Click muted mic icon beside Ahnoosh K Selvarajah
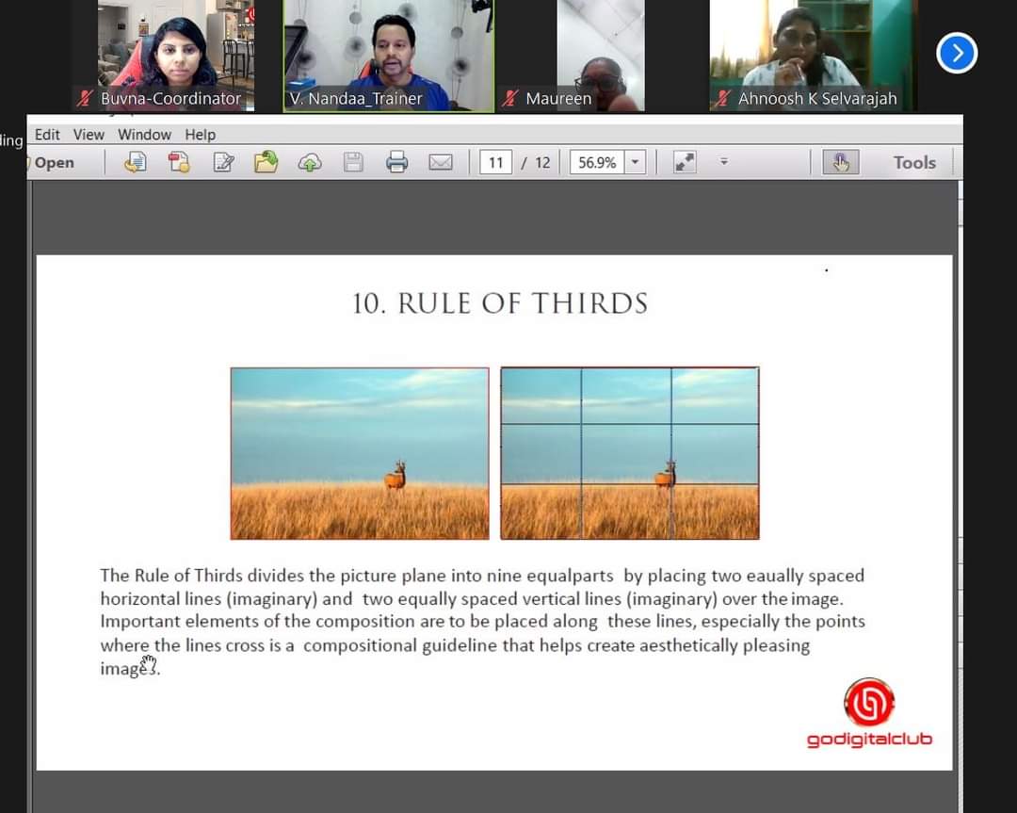This screenshot has width=1017, height=813. [x=722, y=99]
